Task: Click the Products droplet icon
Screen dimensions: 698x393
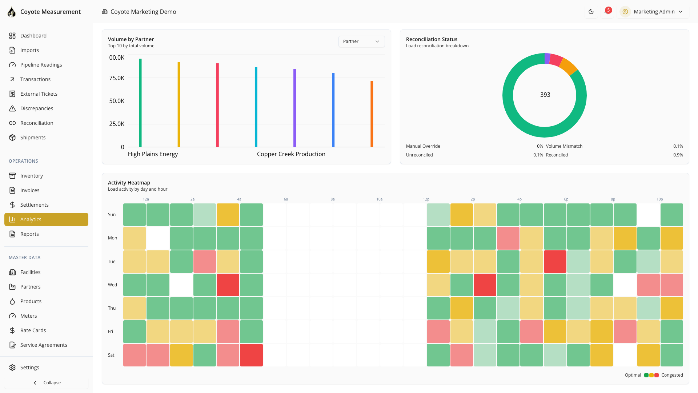Action: pos(12,301)
